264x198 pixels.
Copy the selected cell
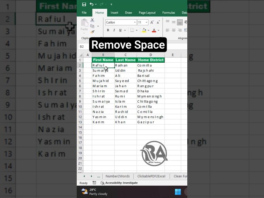[92, 26]
